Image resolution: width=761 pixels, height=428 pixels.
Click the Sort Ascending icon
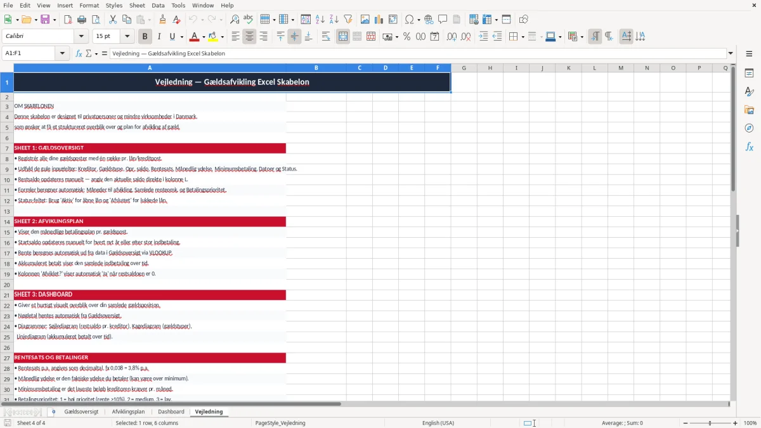coord(320,20)
